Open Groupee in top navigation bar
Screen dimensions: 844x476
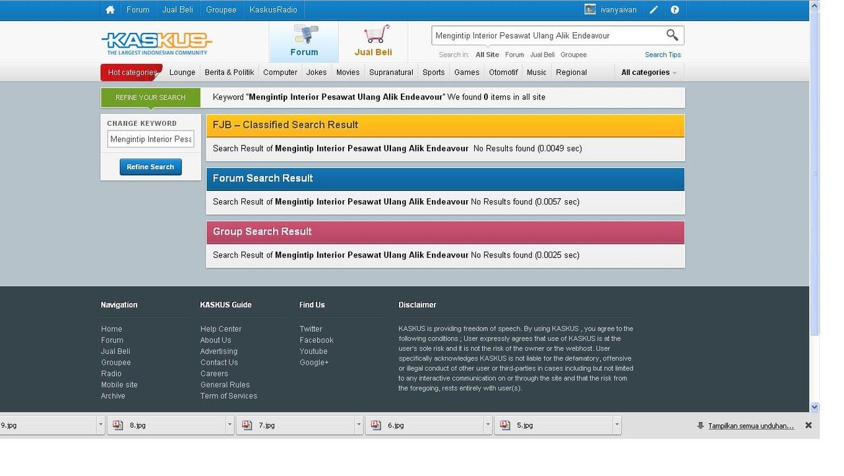221,10
